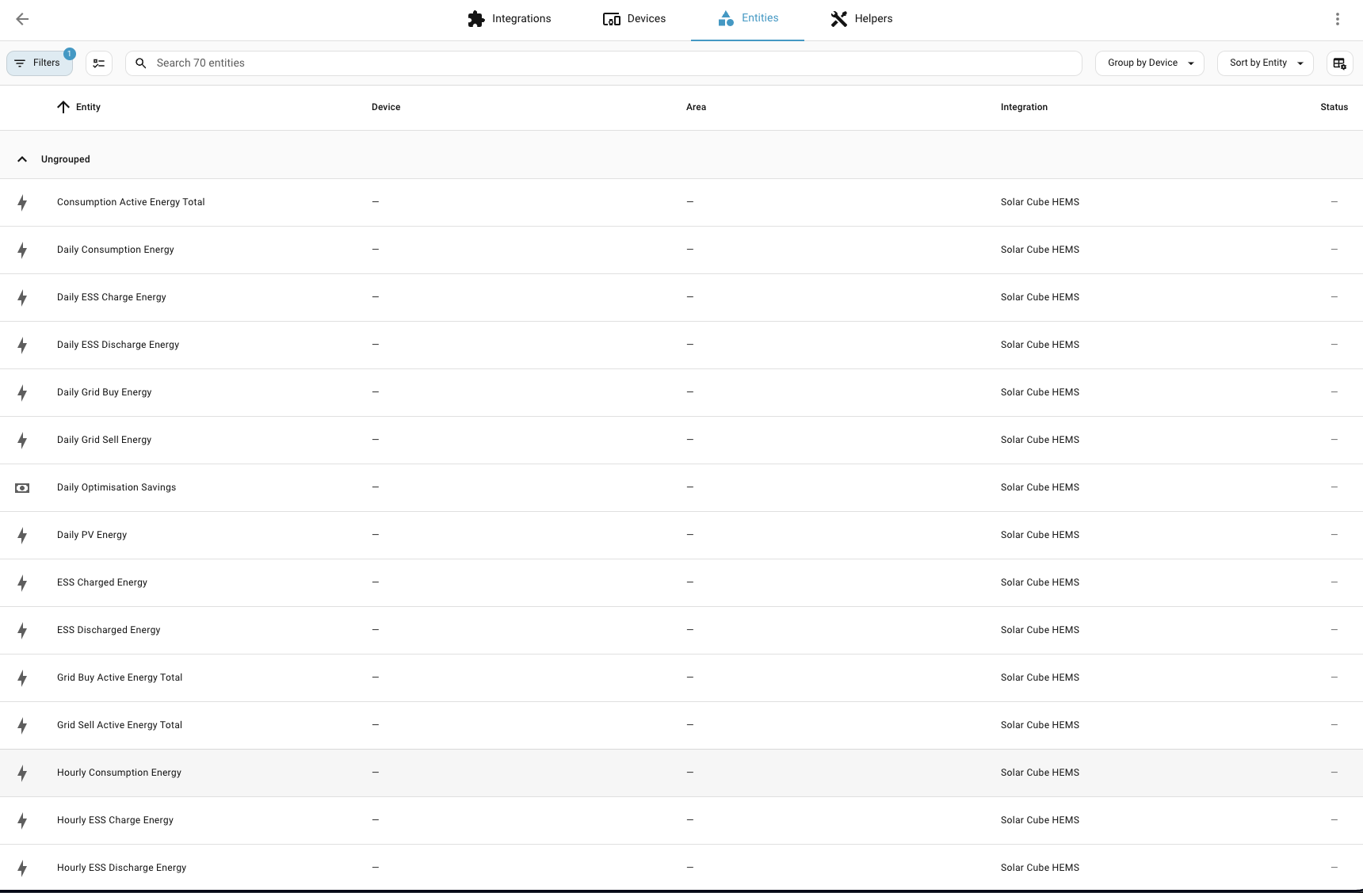
Task: Sort by the Status column header
Action: (1334, 107)
